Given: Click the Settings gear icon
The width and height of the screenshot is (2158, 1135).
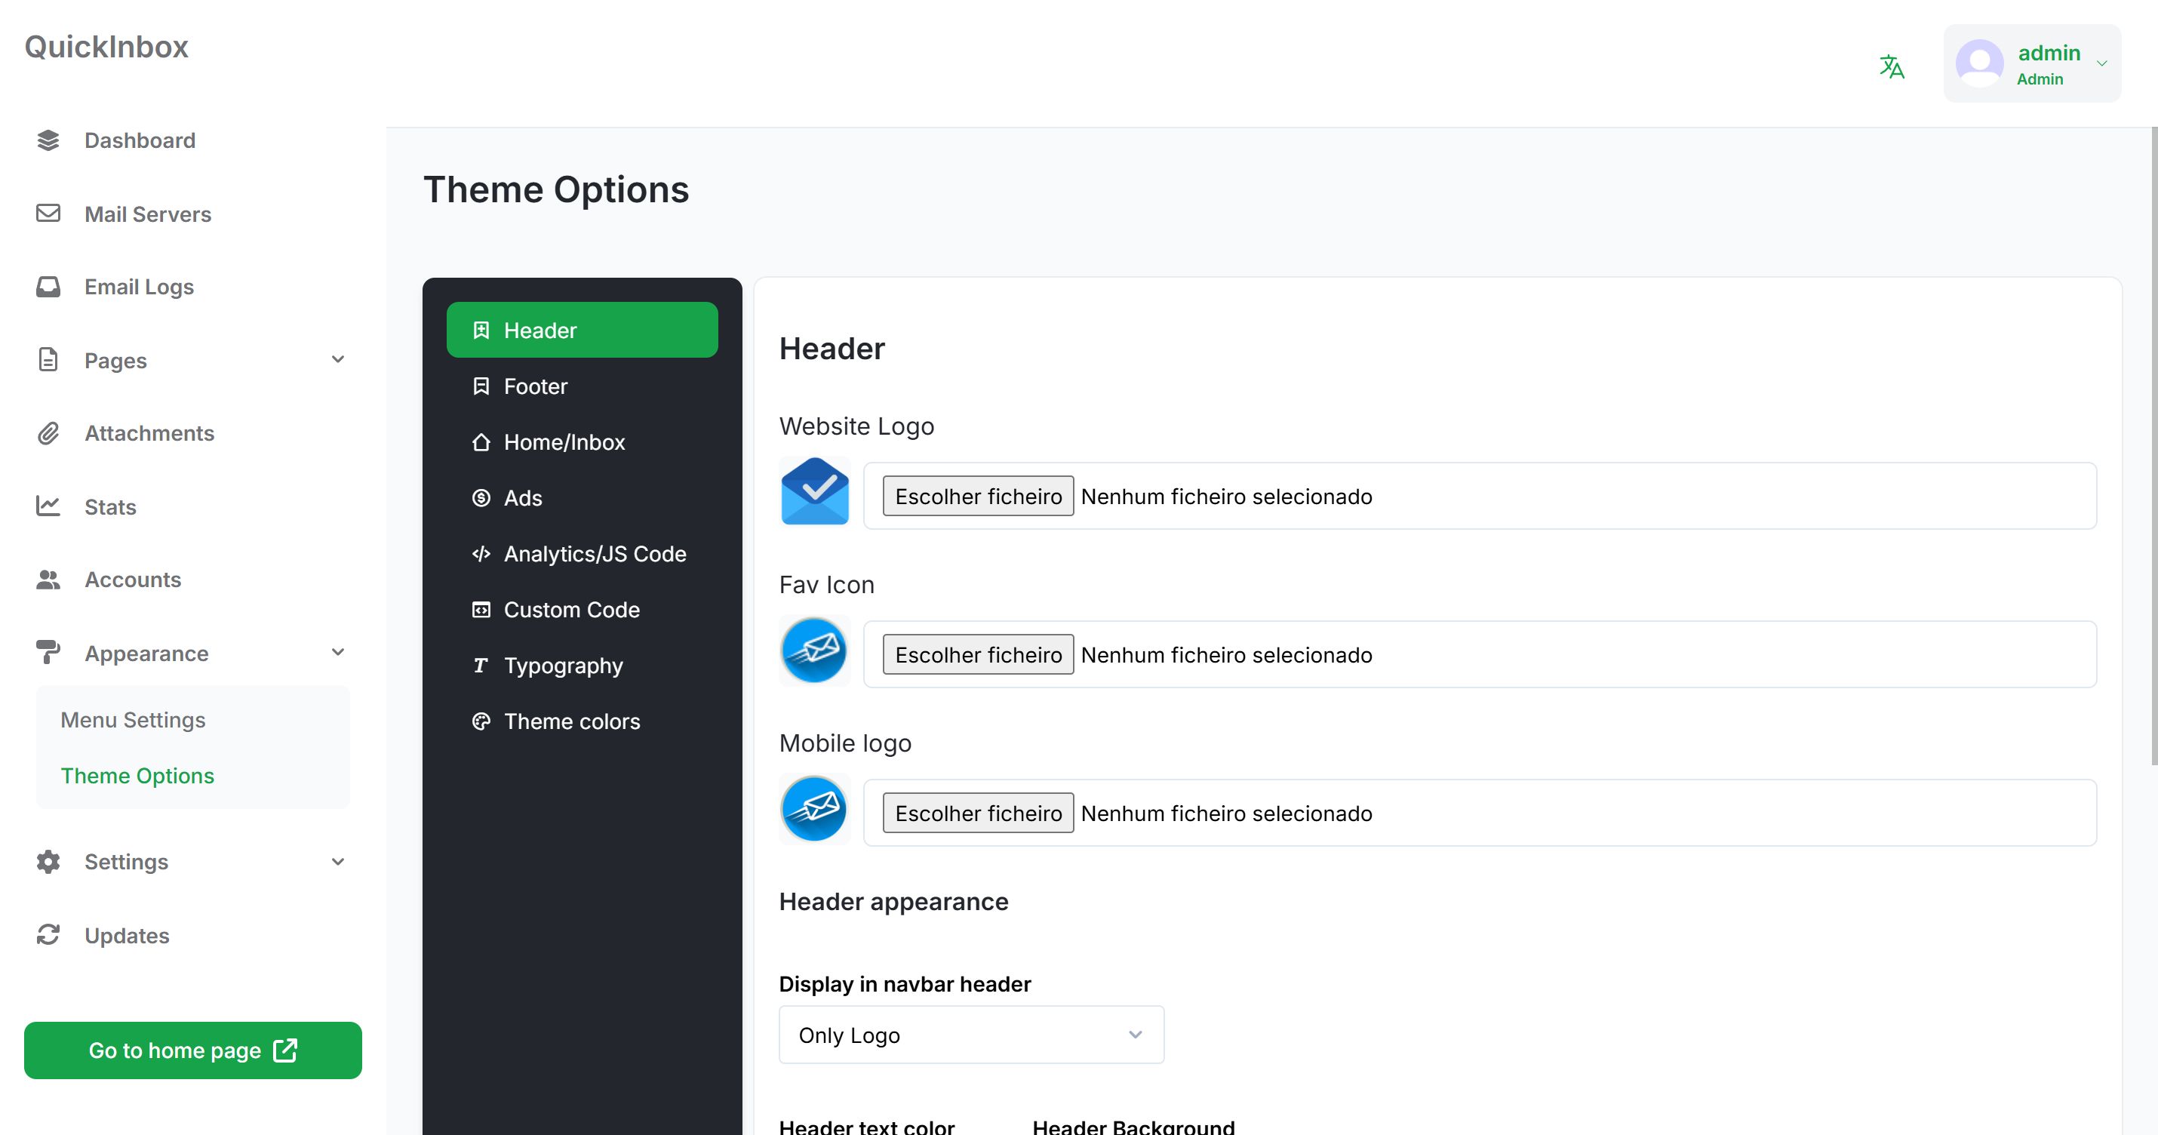Looking at the screenshot, I should tap(48, 862).
